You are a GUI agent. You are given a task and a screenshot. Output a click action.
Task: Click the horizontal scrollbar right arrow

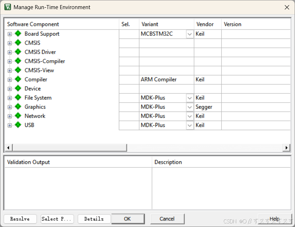287,147
